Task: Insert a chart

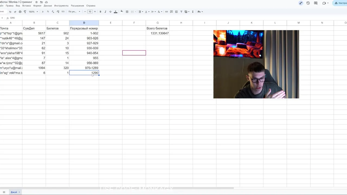Action: 176,12
